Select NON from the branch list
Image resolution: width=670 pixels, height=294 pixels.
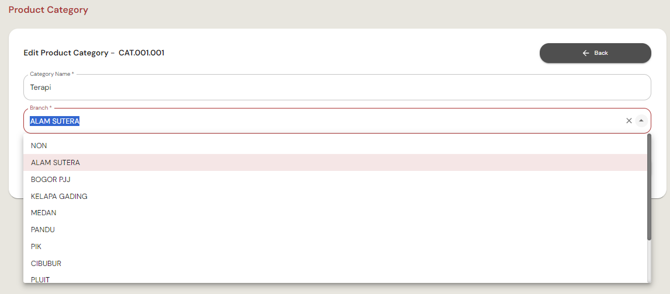click(39, 146)
